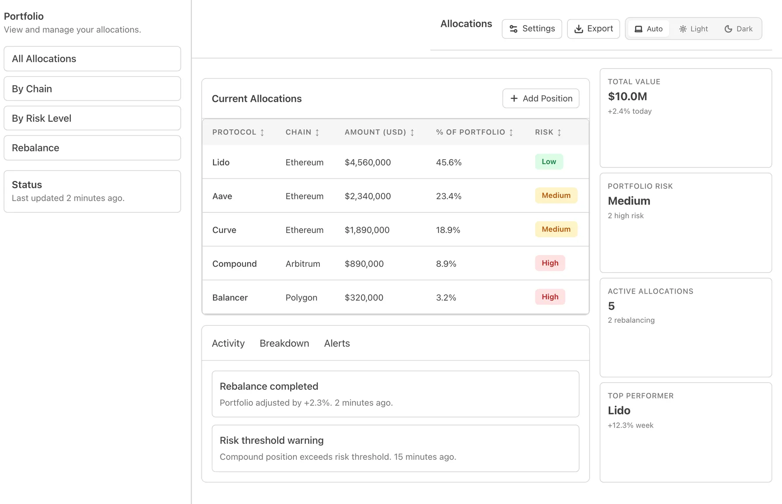This screenshot has width=782, height=504.
Task: Open All Allocations in sidebar
Action: (x=92, y=59)
